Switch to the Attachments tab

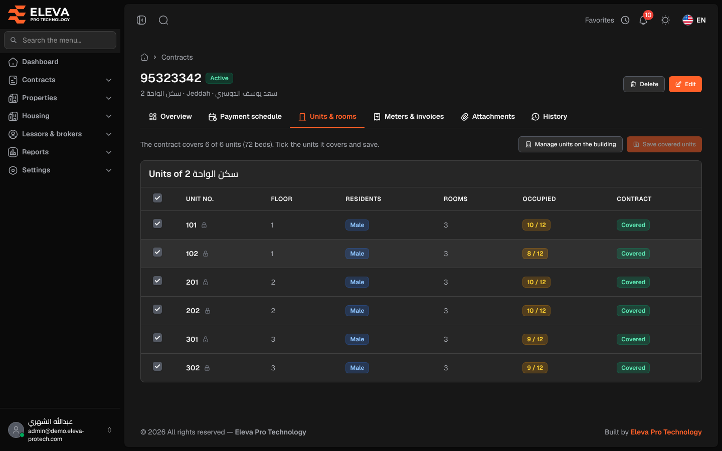click(x=488, y=116)
